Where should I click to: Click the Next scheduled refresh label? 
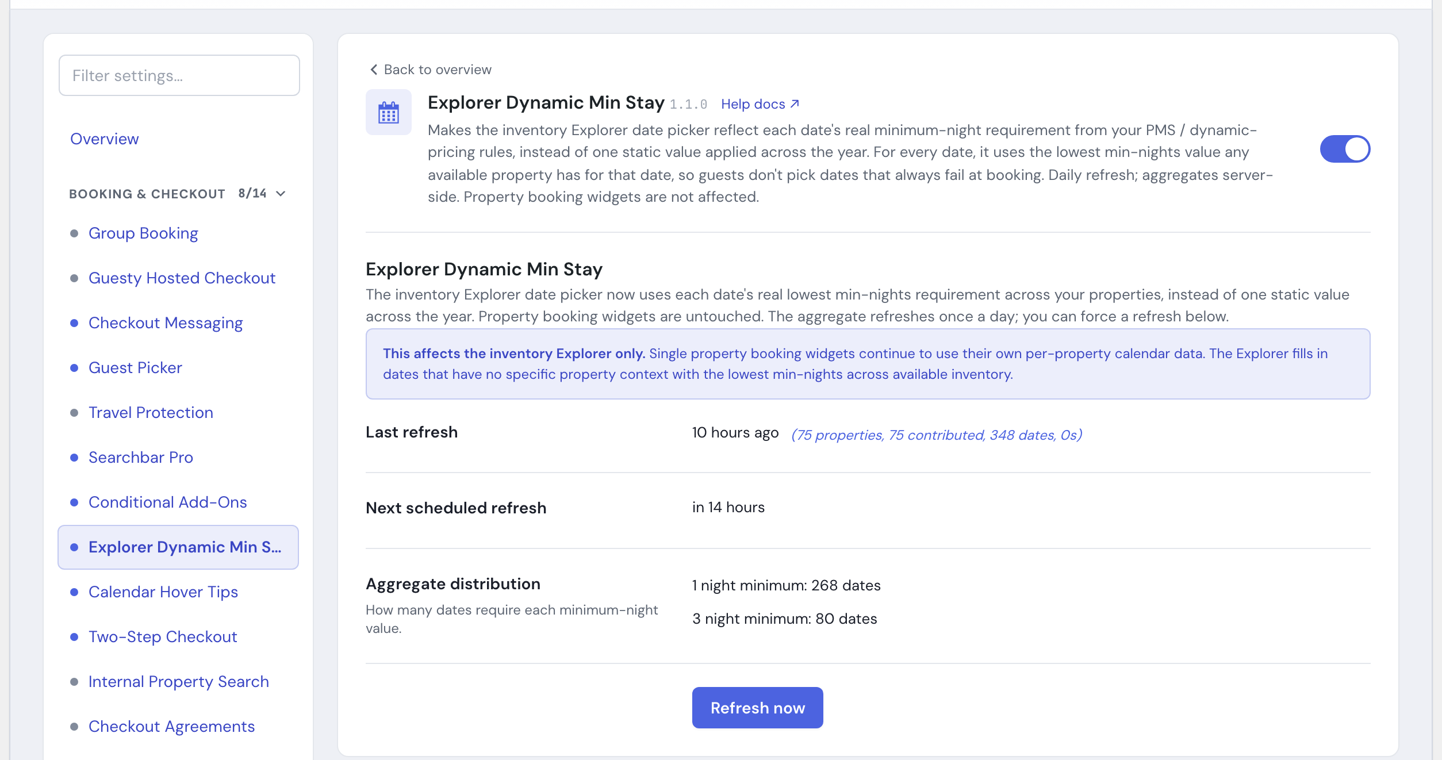[x=456, y=508]
